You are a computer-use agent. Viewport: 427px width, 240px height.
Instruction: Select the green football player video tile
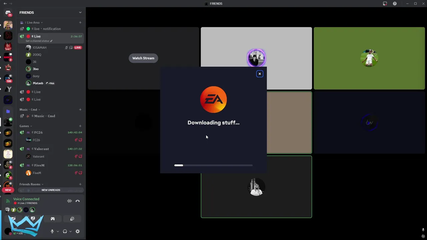(369, 58)
